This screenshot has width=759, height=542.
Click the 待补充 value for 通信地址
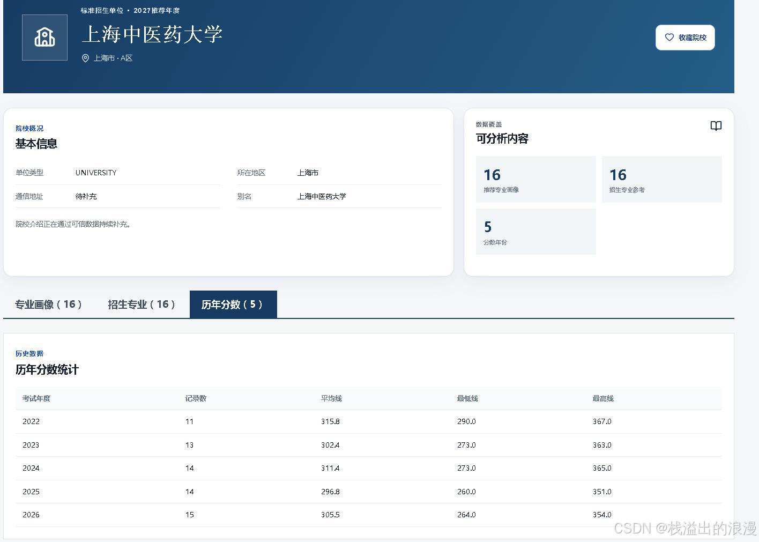pyautogui.click(x=86, y=196)
